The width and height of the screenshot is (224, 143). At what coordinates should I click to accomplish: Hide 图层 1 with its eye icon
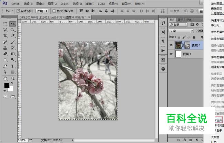pos(171,54)
